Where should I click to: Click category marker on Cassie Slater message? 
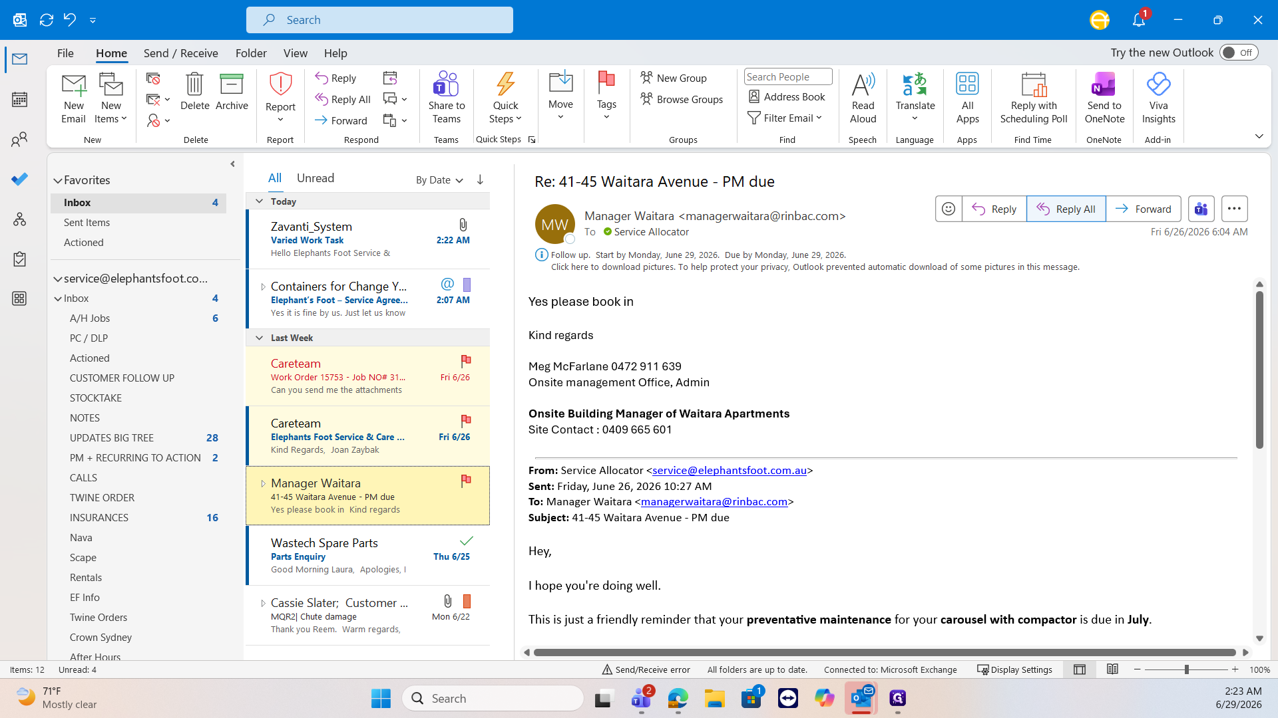coord(467,601)
